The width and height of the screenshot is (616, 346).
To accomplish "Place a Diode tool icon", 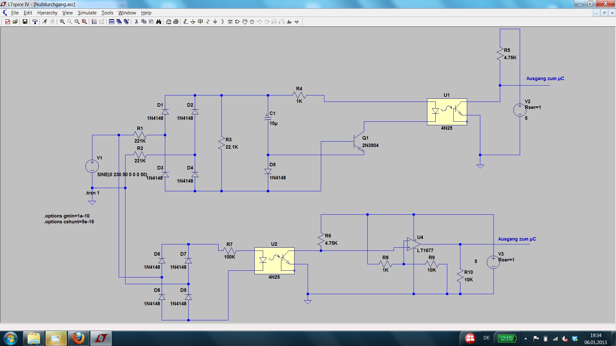I will [x=230, y=22].
